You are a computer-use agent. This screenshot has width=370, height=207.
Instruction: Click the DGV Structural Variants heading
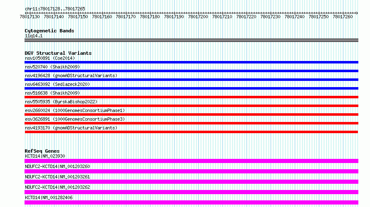coord(58,53)
